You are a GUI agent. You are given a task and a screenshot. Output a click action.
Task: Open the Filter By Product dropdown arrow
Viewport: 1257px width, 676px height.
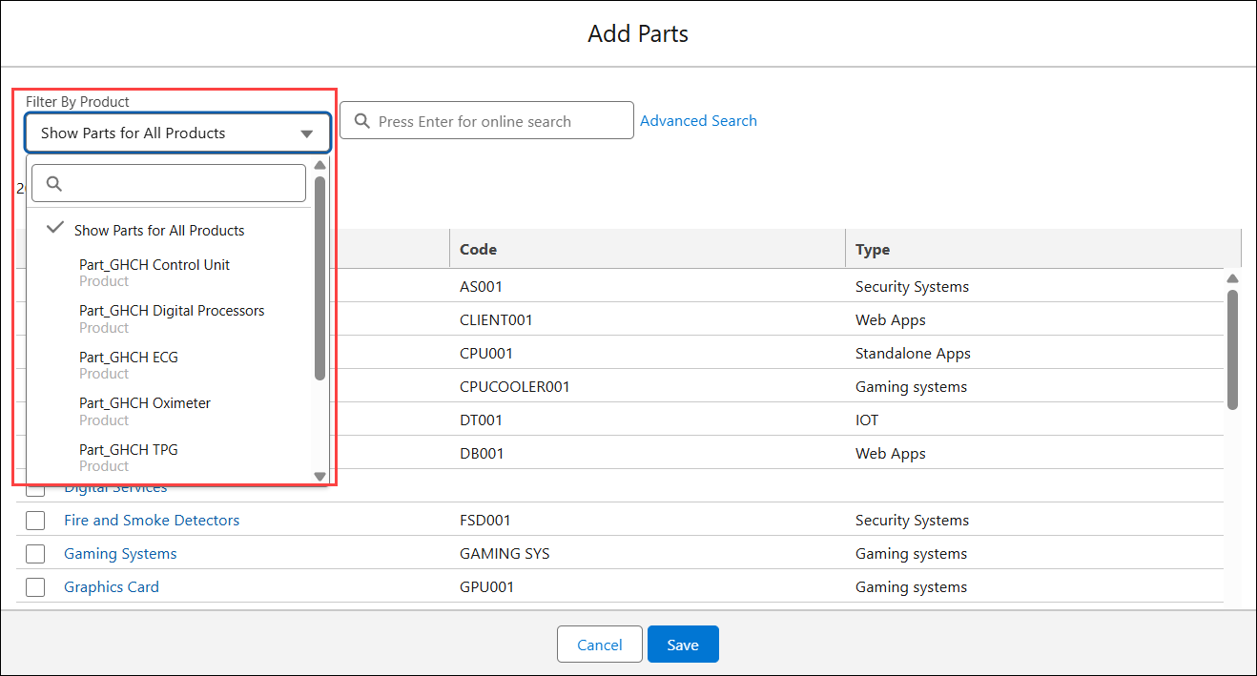click(x=306, y=134)
